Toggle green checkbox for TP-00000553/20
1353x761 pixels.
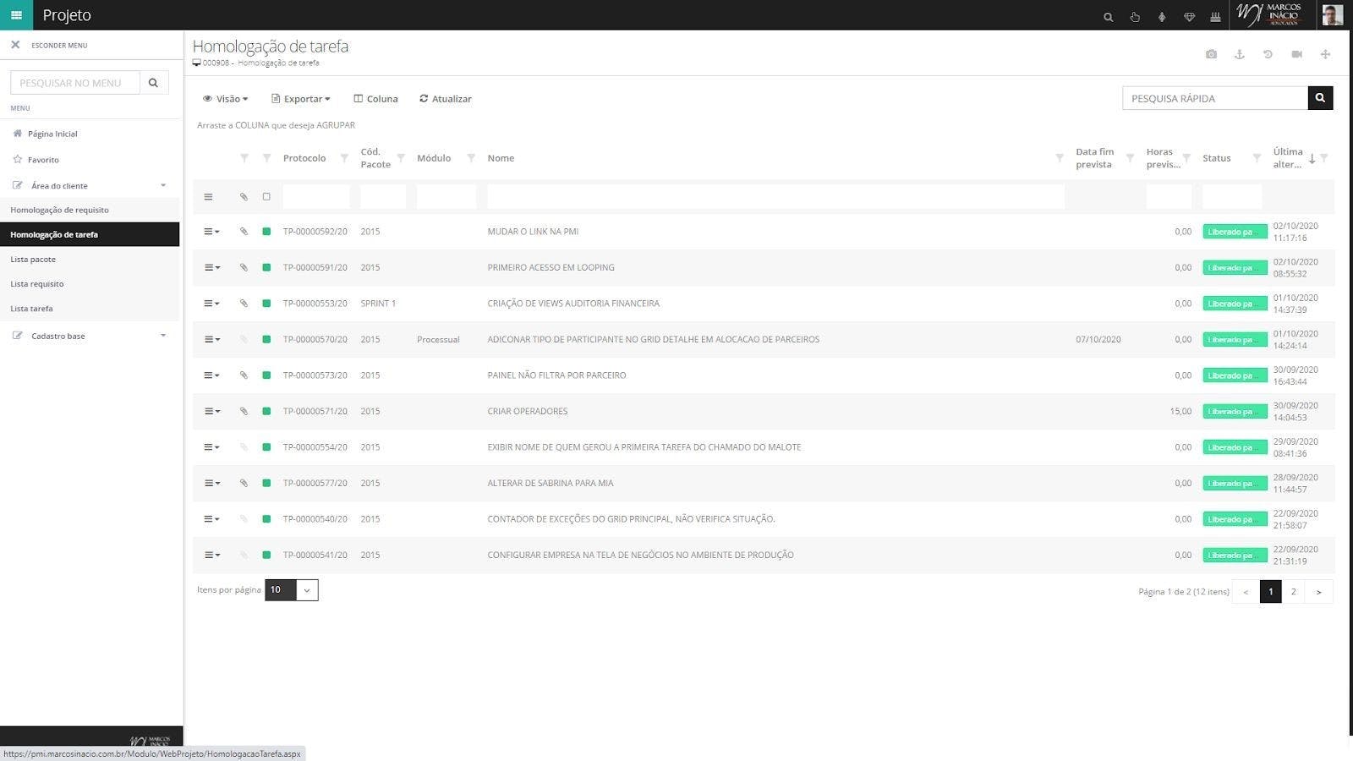pos(266,304)
